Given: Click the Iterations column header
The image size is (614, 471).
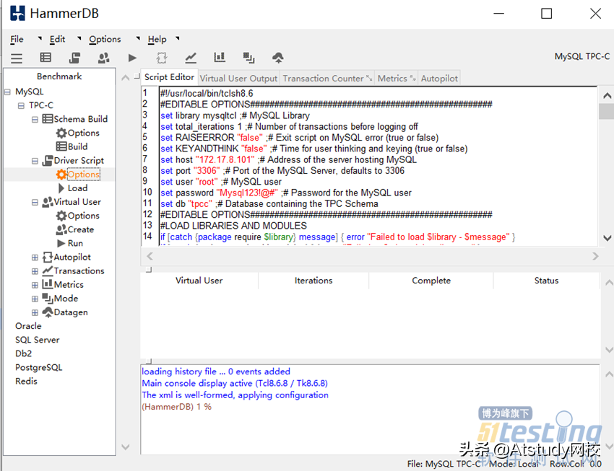Looking at the screenshot, I should (314, 281).
